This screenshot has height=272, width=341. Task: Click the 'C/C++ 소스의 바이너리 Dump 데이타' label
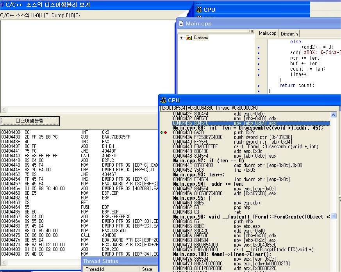(x=40, y=16)
